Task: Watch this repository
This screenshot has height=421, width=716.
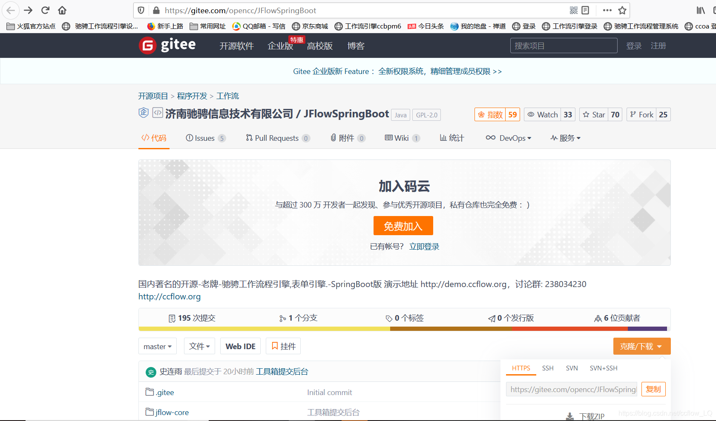Action: pos(543,115)
